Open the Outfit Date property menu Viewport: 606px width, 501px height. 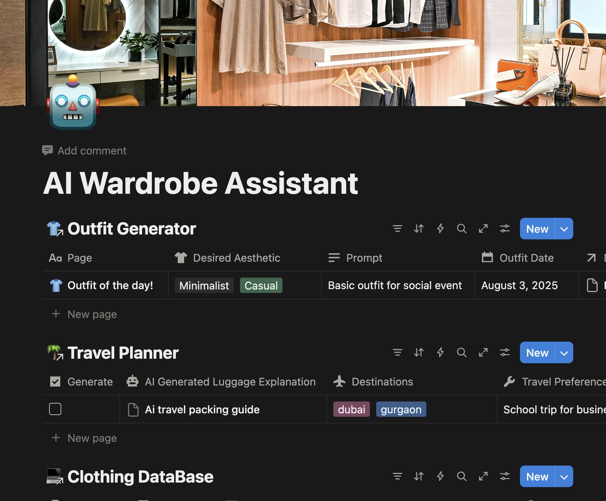pos(527,258)
